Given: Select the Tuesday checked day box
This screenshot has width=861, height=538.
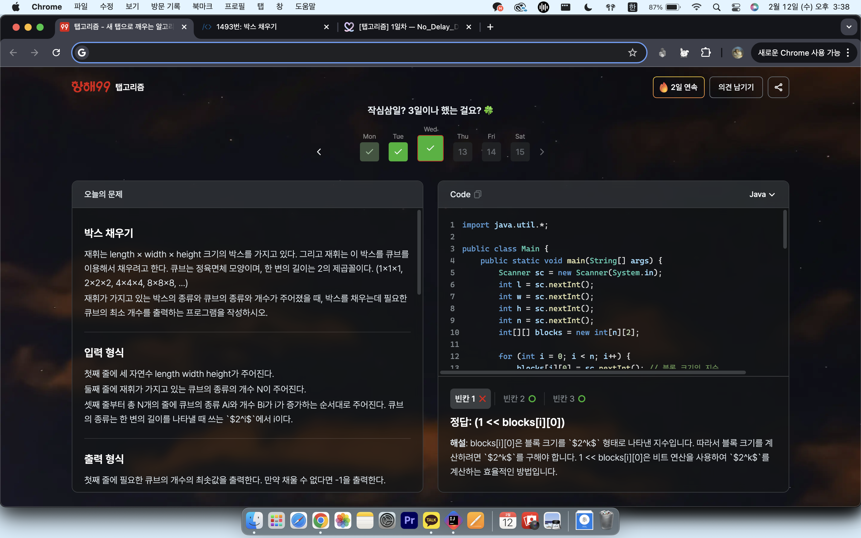Looking at the screenshot, I should click(x=398, y=152).
